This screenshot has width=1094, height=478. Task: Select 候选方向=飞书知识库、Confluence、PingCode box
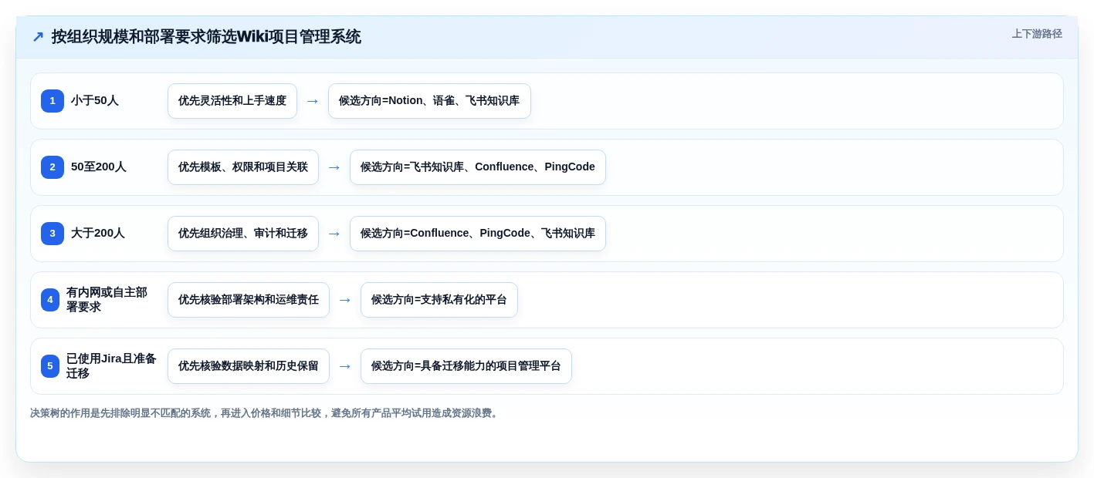coord(478,167)
